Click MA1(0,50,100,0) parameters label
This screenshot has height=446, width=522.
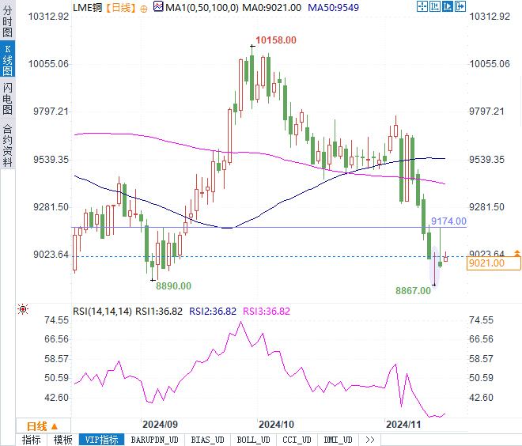click(x=202, y=8)
